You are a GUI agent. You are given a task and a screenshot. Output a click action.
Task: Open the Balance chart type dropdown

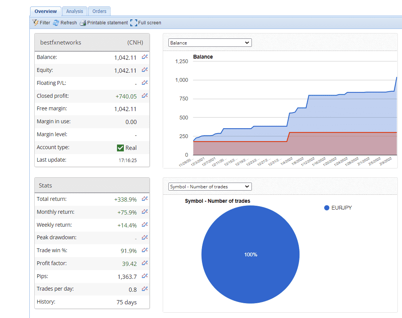point(210,43)
